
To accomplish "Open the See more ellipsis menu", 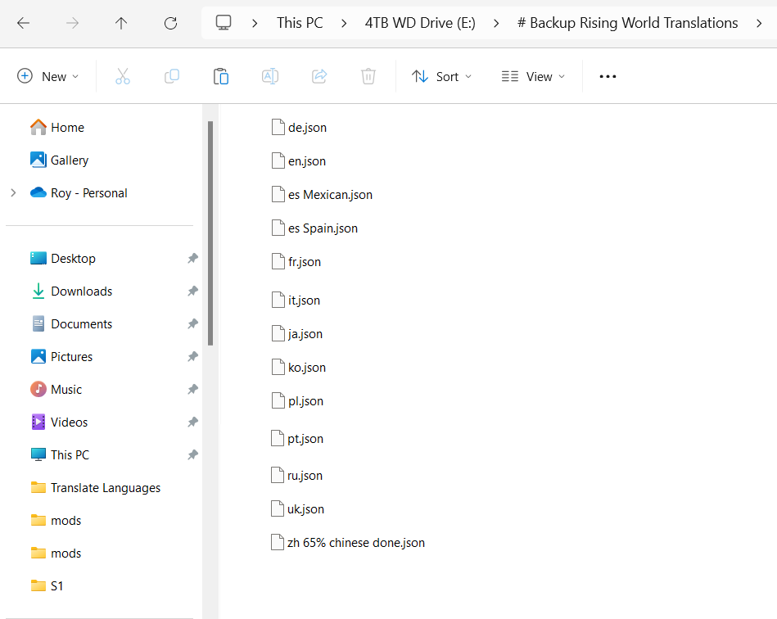I will coord(608,76).
